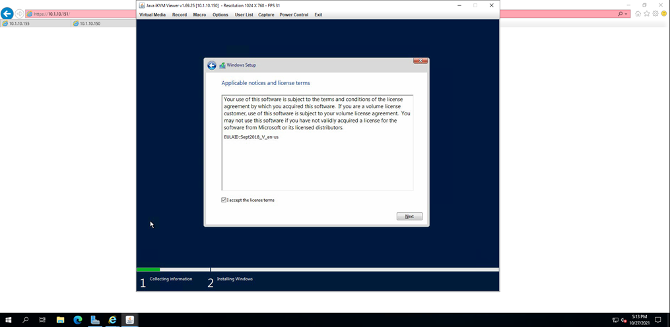The width and height of the screenshot is (670, 327).
Task: Click Exit in the iKVM menu bar
Action: [318, 15]
